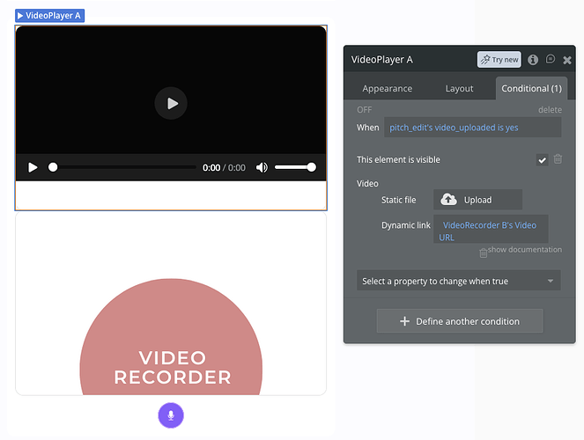Switch to the Appearance tab
Screen dimensions: 584x440
387,89
